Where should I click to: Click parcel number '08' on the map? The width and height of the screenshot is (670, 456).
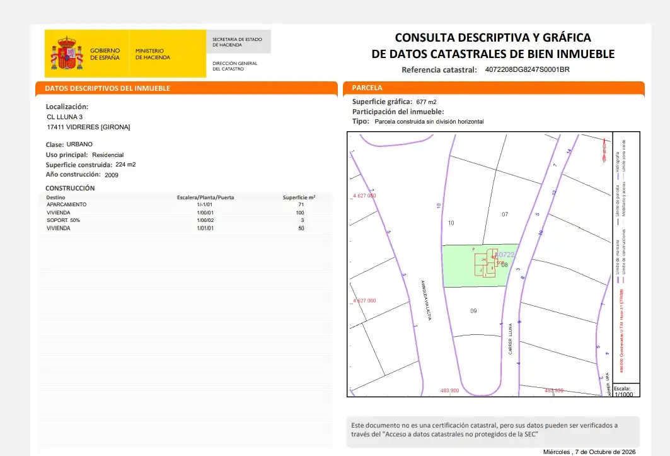[x=505, y=265]
